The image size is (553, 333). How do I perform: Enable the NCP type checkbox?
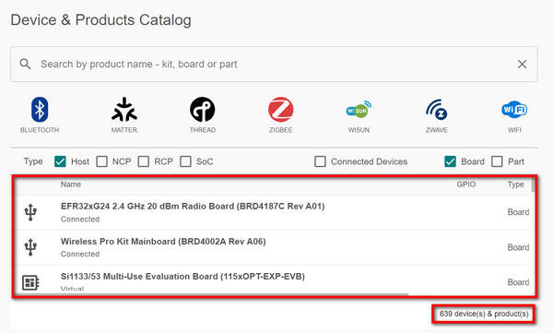click(102, 161)
